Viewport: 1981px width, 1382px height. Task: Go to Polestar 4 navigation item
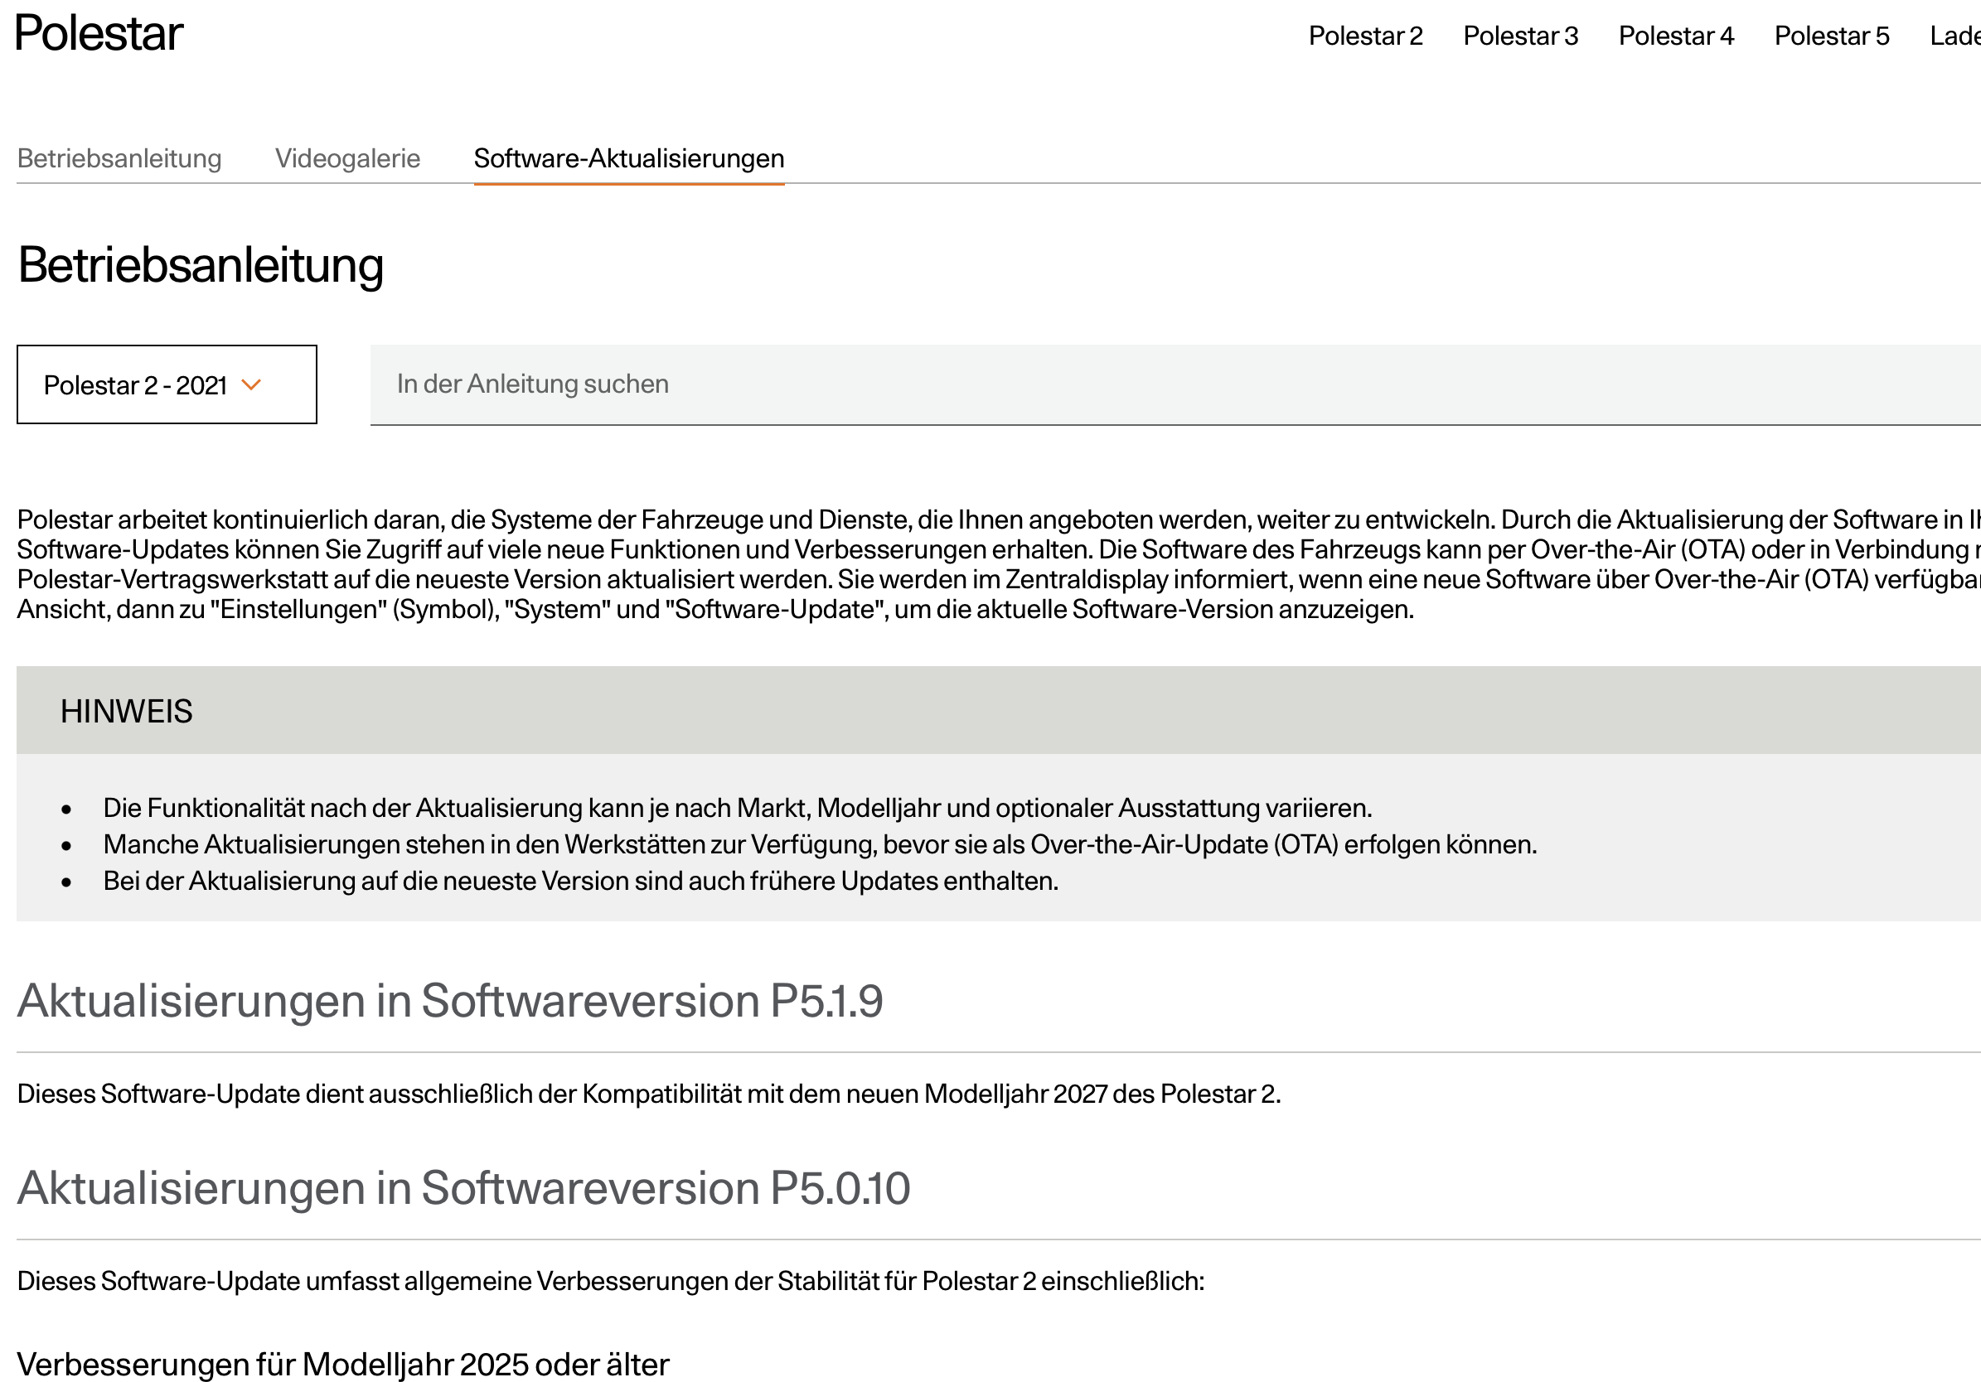click(x=1676, y=36)
